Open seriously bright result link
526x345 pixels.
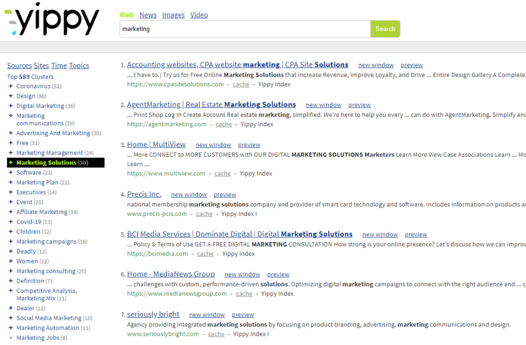click(x=153, y=315)
